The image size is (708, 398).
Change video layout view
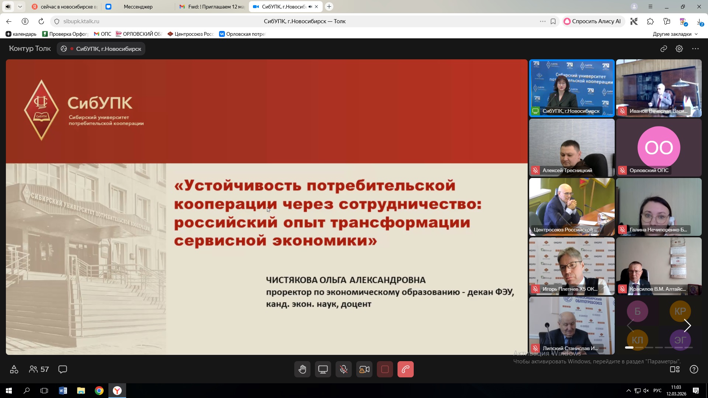[x=675, y=369]
